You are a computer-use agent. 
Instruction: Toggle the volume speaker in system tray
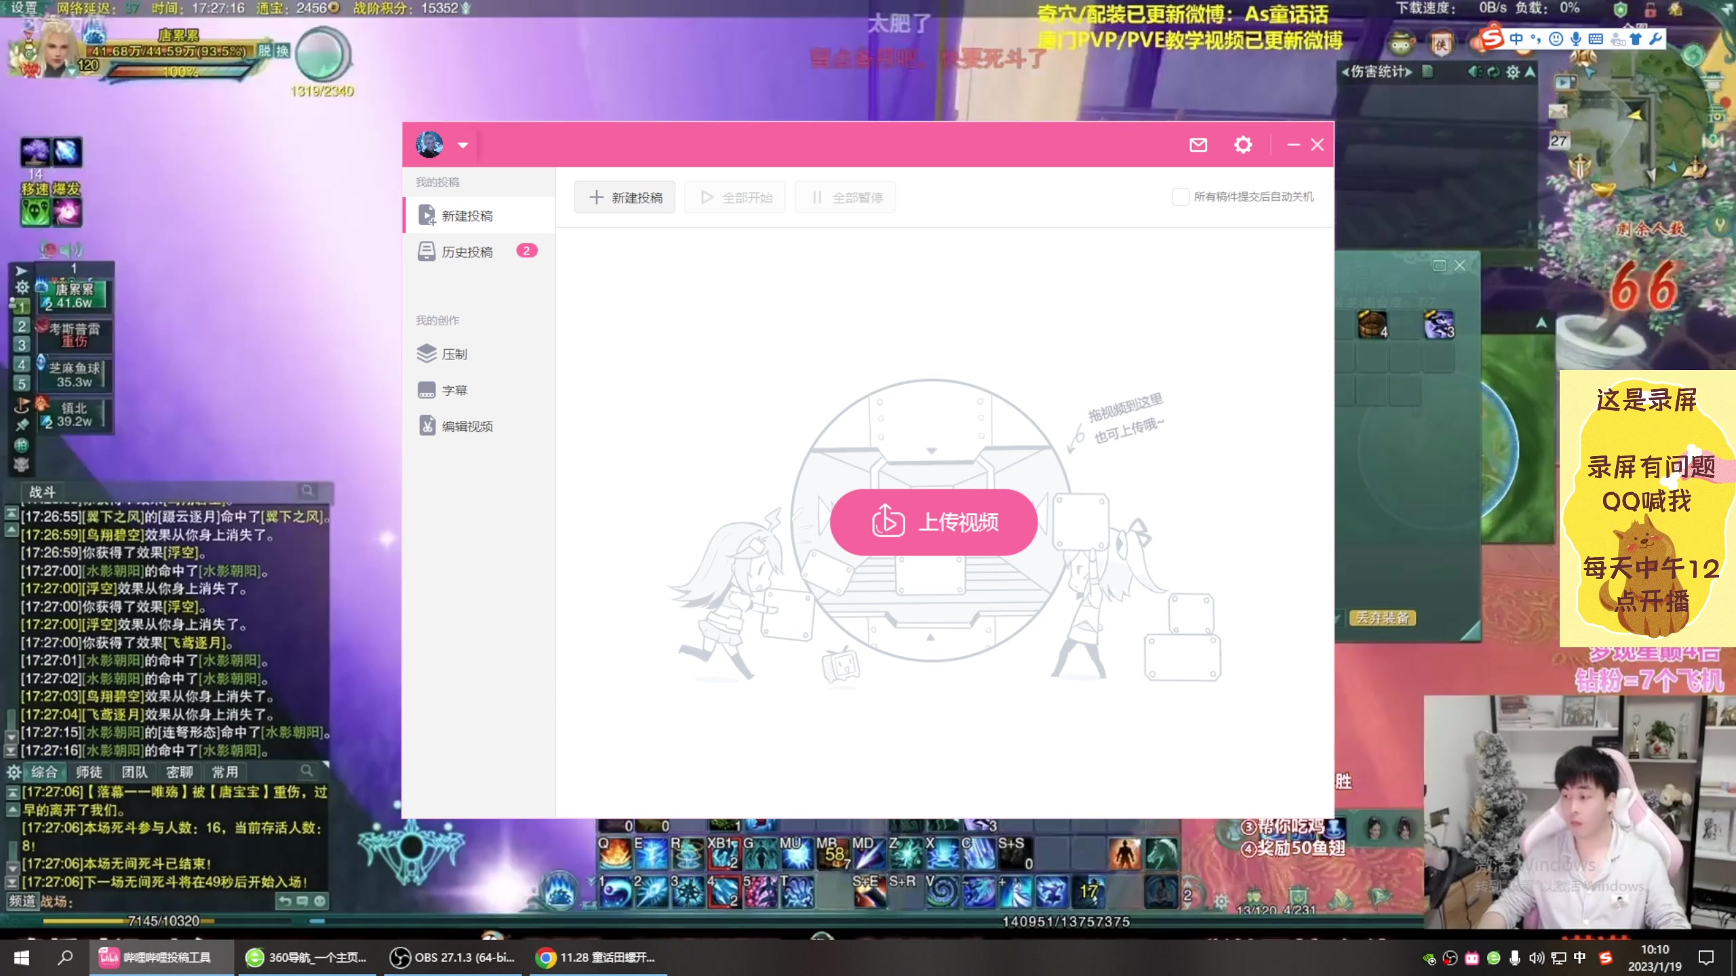pos(1536,958)
